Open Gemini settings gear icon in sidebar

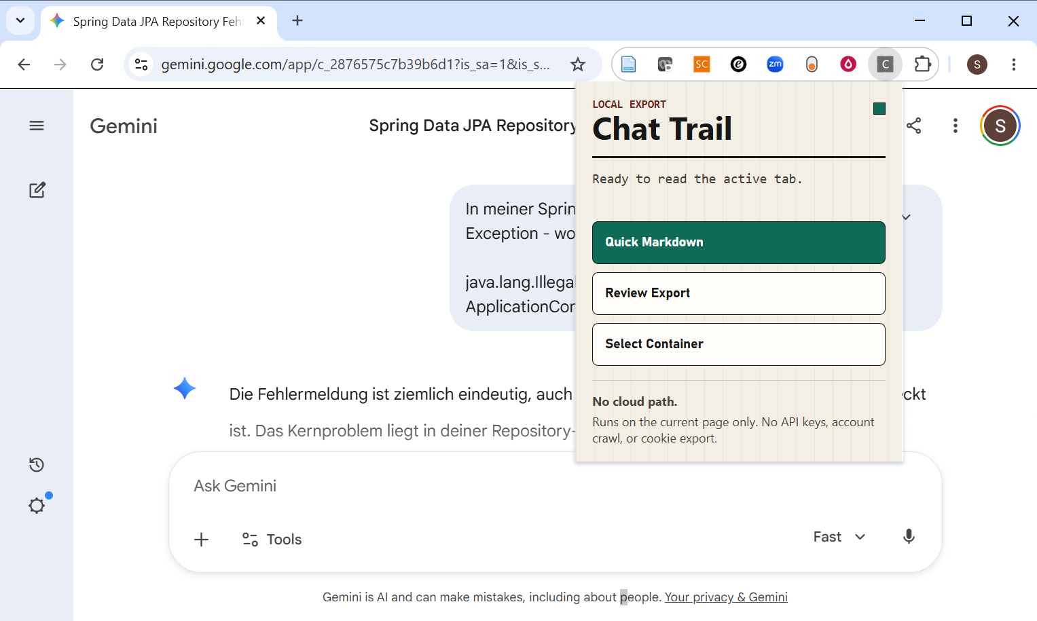(37, 506)
